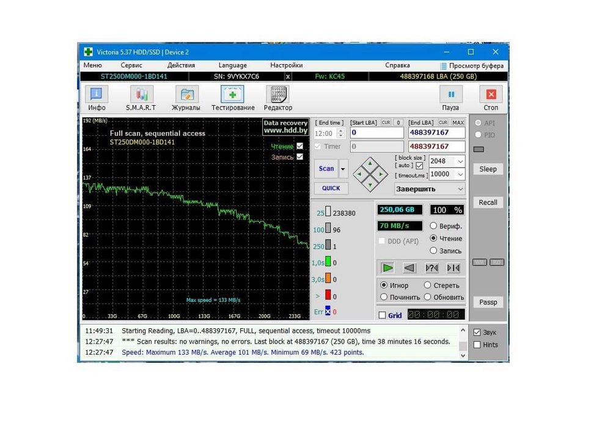Click the Data recovery www.hdd.by banner
Viewport: 605px width, 428px height.
(x=285, y=127)
